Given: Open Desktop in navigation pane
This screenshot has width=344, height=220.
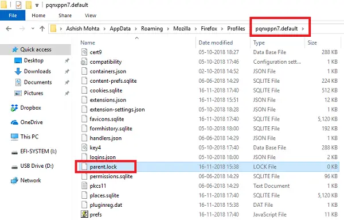Looking at the screenshot, I should (x=34, y=60).
